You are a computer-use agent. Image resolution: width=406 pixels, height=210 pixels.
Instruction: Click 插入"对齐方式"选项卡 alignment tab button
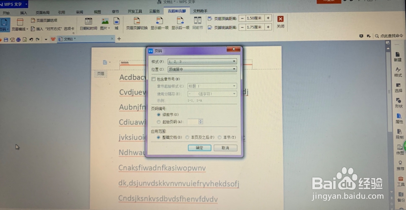[52, 29]
